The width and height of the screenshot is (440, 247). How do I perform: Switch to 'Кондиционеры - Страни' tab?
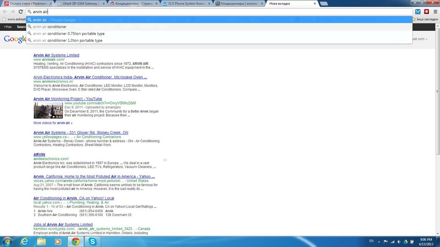(x=134, y=4)
